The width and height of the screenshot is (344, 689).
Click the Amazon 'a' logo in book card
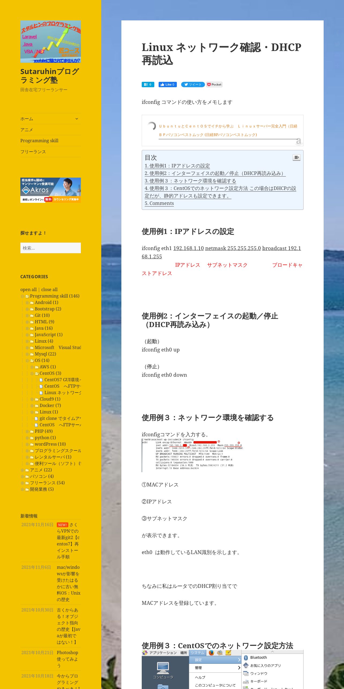click(x=298, y=141)
